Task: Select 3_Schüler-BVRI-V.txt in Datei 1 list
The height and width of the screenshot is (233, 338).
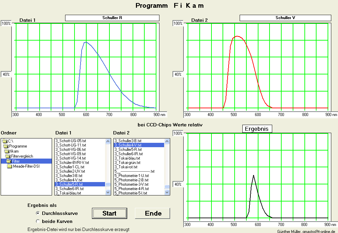Action: click(72, 162)
